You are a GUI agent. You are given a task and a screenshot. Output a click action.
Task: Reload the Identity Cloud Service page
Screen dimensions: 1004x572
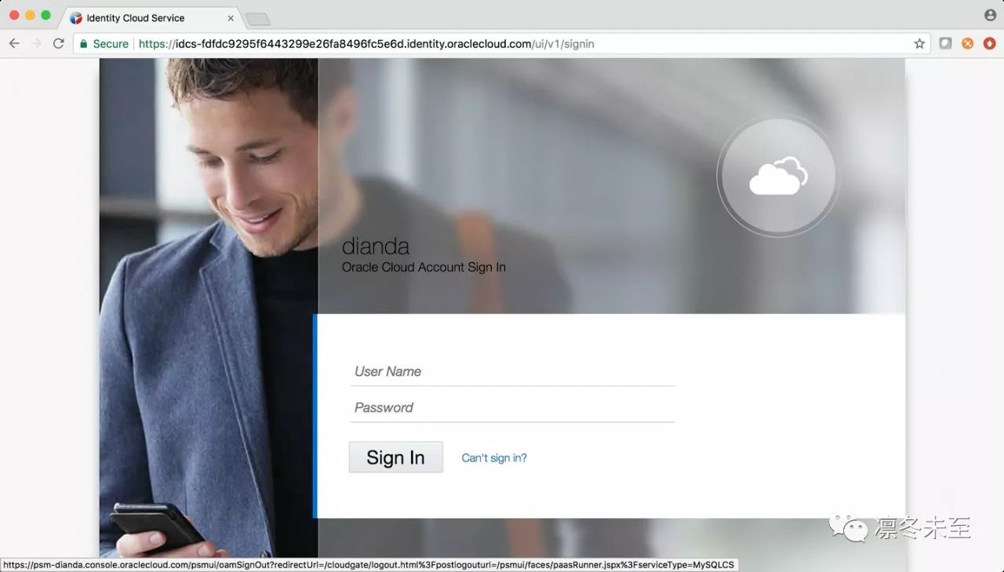click(59, 44)
